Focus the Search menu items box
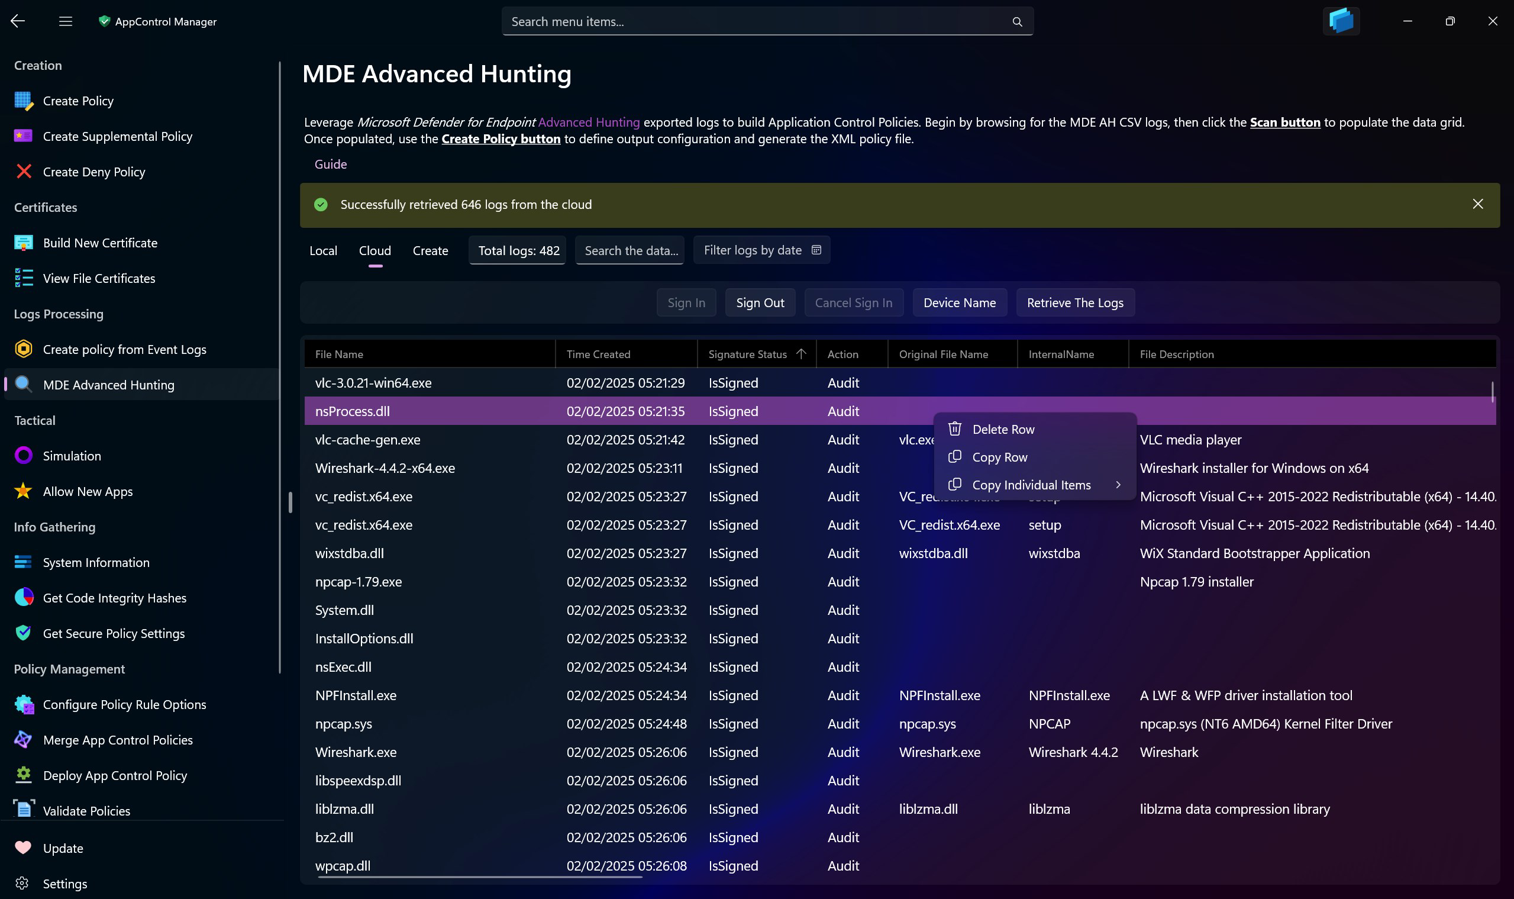 [767, 21]
